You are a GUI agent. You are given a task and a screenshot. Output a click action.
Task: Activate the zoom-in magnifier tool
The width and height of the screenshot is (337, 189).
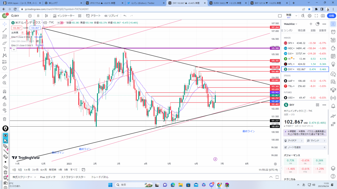click(5, 83)
